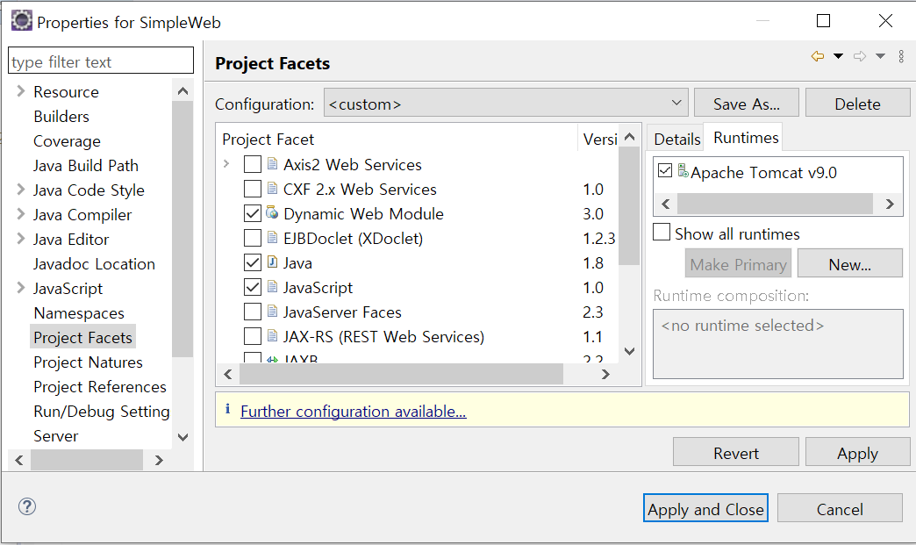Viewport: 916px width, 545px height.
Task: Click the CXF 2.x Web Services facet icon
Action: pos(272,188)
